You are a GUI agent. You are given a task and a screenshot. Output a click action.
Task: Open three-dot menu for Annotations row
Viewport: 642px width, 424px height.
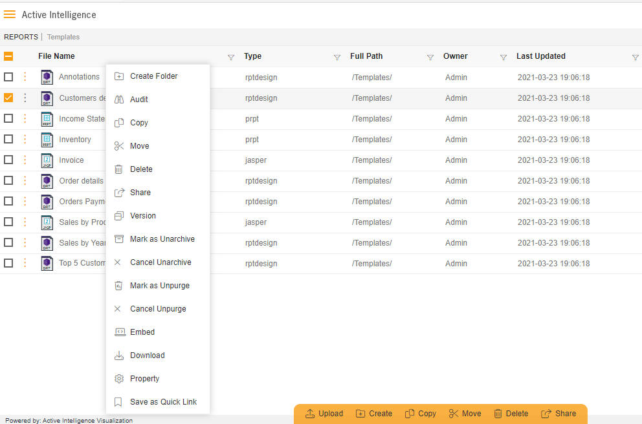tap(25, 76)
